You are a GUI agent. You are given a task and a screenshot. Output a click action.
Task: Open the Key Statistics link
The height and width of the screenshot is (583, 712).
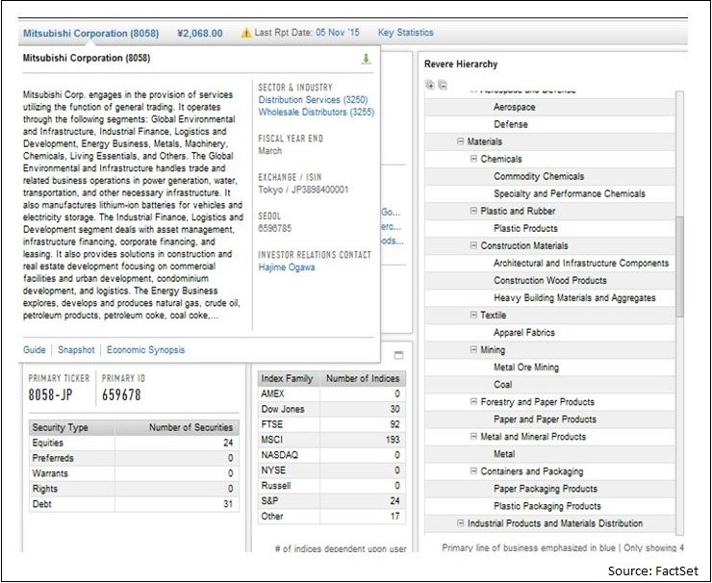tap(405, 33)
